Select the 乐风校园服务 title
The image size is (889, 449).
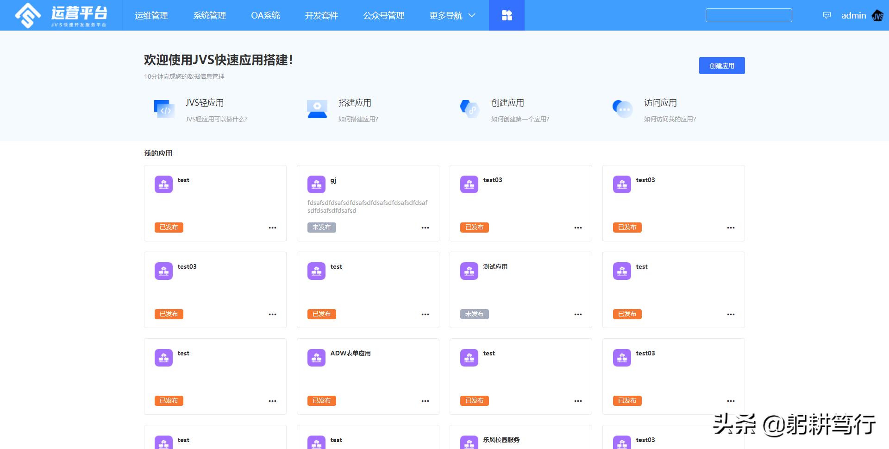tap(501, 440)
